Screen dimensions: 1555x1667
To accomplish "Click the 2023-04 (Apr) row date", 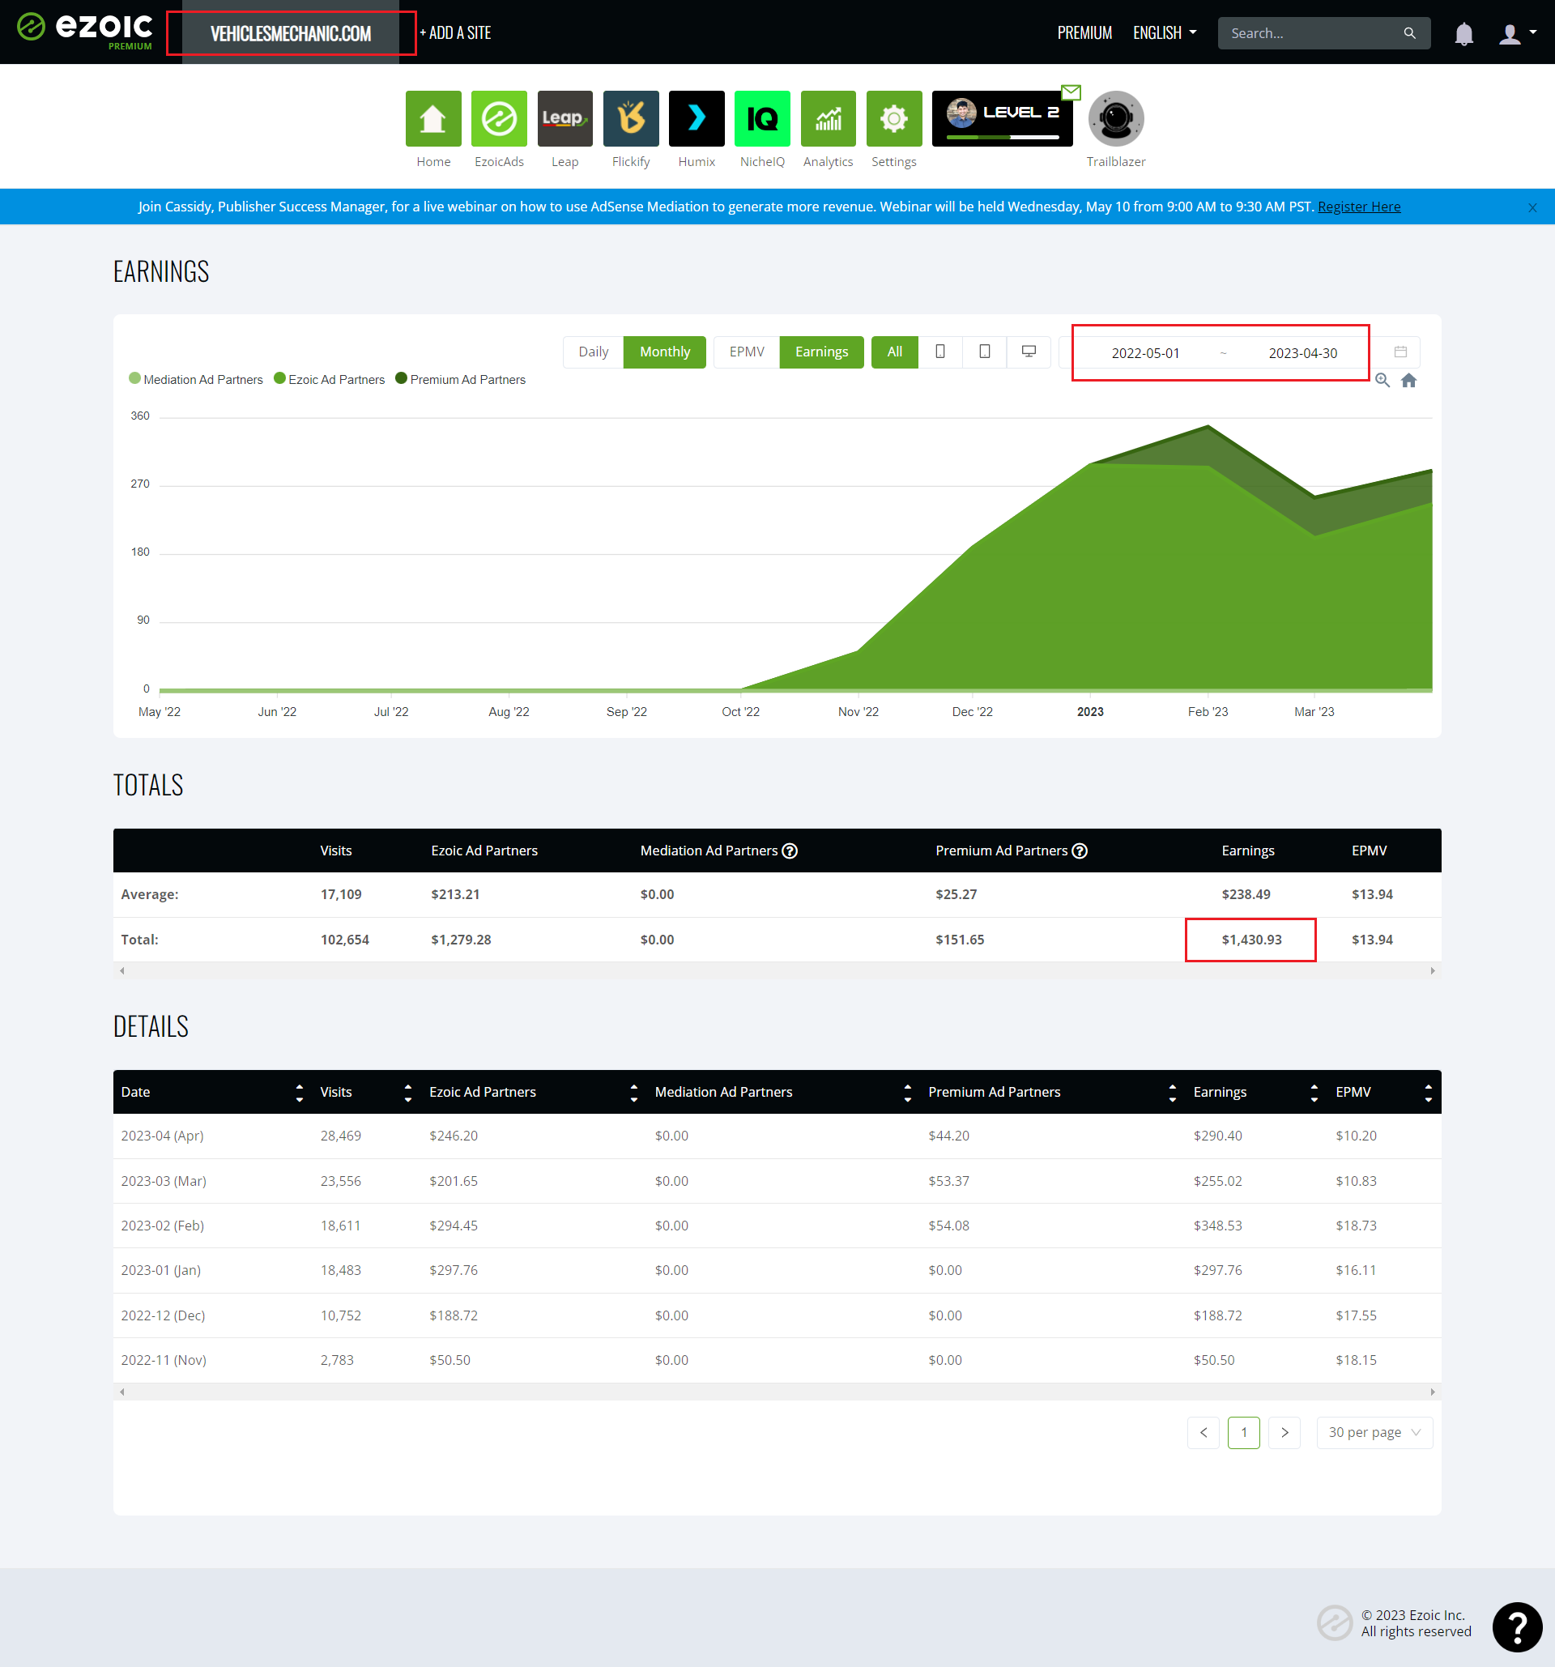I will [x=163, y=1136].
